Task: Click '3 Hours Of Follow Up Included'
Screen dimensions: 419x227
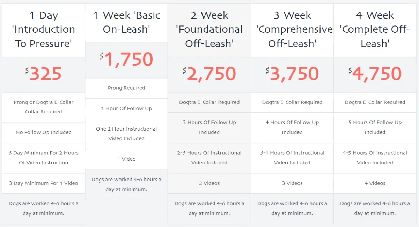Action: click(209, 127)
